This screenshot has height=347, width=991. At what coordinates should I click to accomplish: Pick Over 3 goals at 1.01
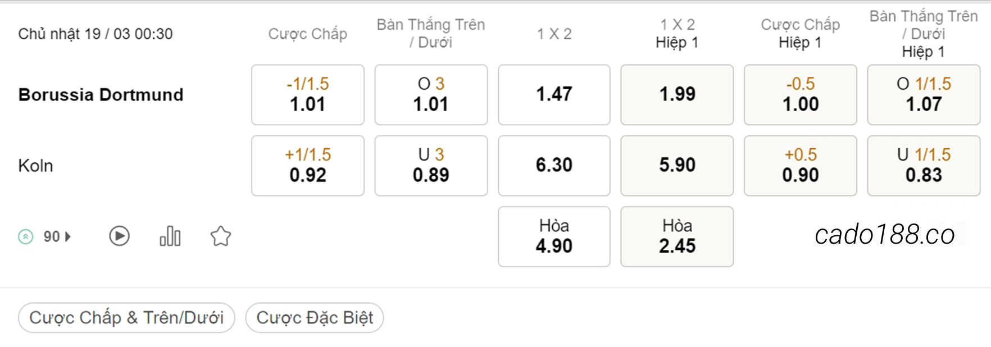pyautogui.click(x=431, y=94)
